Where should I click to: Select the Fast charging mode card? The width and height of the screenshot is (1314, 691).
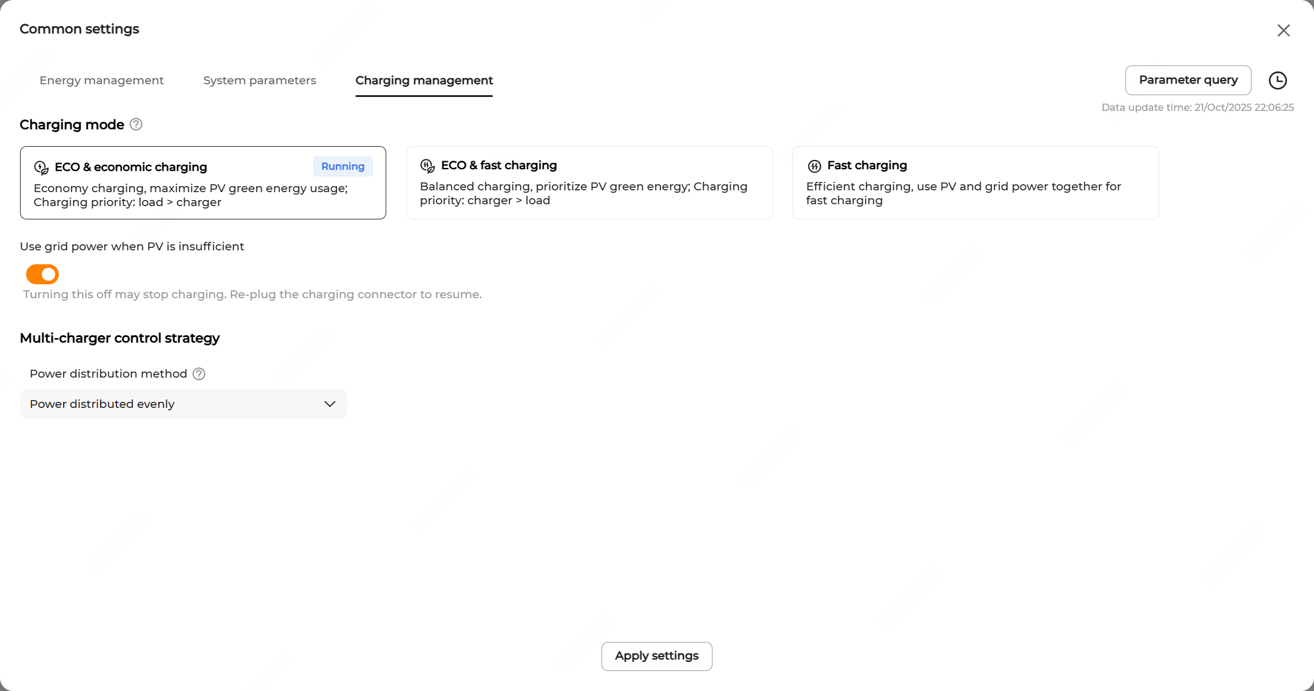975,182
